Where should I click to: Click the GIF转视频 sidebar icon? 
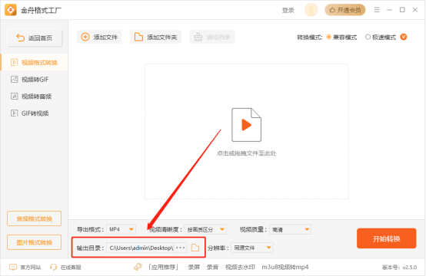tap(14, 113)
